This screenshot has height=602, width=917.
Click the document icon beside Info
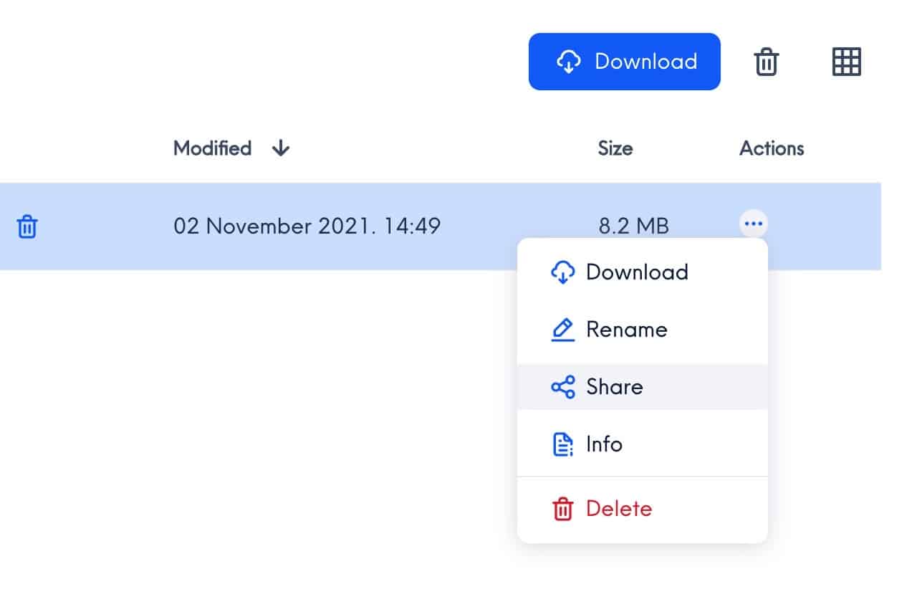click(563, 444)
